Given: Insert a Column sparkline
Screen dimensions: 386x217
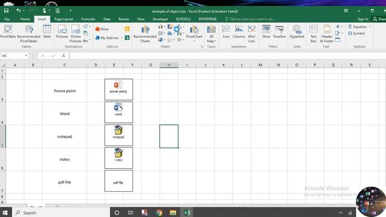Looking at the screenshot, I should click(x=239, y=32).
